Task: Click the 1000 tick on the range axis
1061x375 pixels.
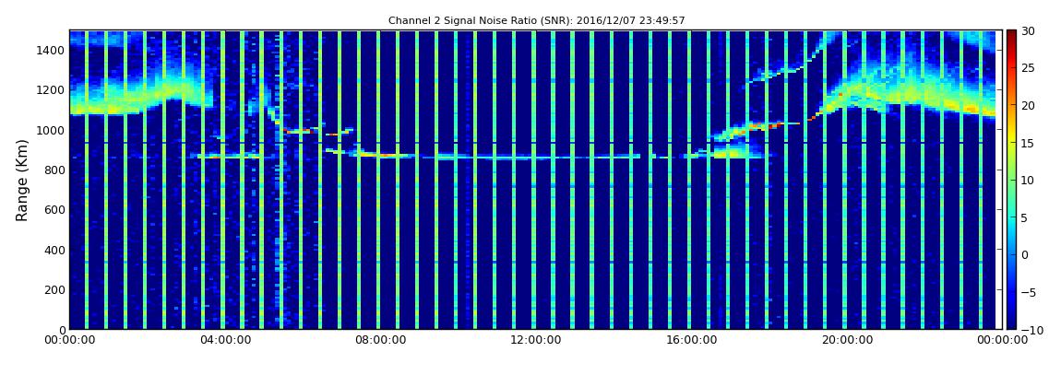Action: tap(52, 131)
